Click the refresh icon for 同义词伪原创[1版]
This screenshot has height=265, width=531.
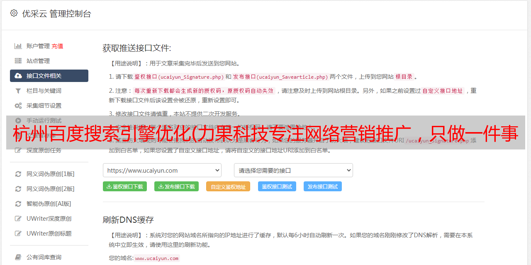[x=18, y=174]
